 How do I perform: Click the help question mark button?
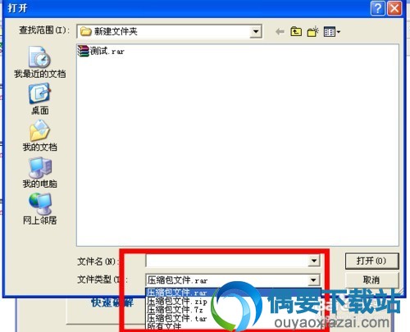(378, 8)
